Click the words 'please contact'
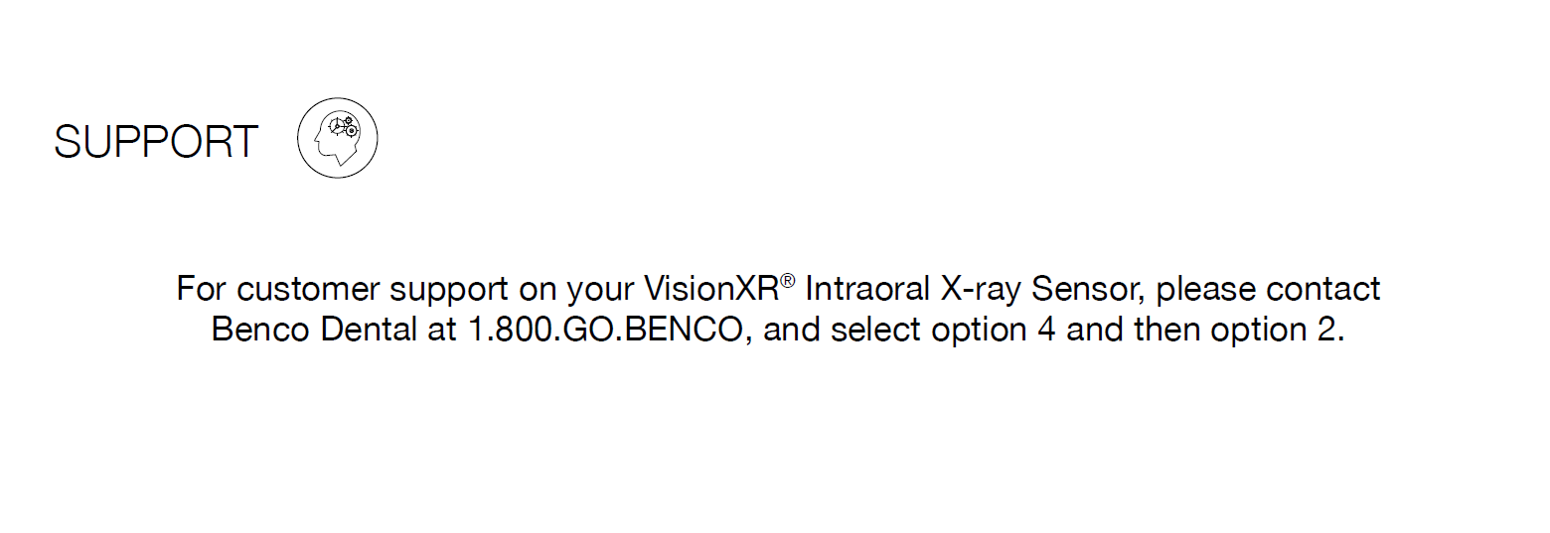Image resolution: width=1550 pixels, height=533 pixels. pos(1269,289)
